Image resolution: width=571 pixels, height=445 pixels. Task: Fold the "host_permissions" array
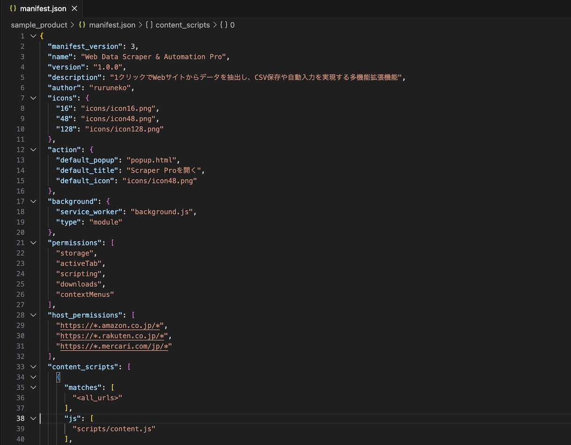coord(33,315)
